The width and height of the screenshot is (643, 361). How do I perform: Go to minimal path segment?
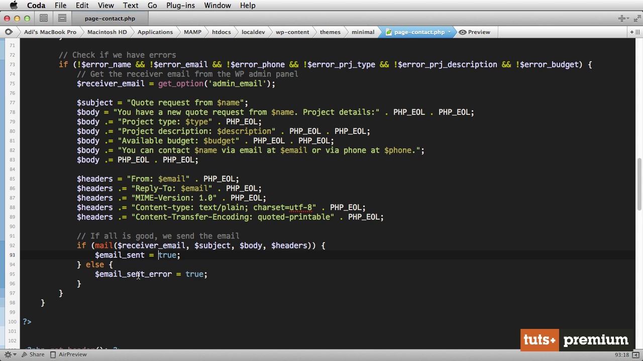[363, 32]
